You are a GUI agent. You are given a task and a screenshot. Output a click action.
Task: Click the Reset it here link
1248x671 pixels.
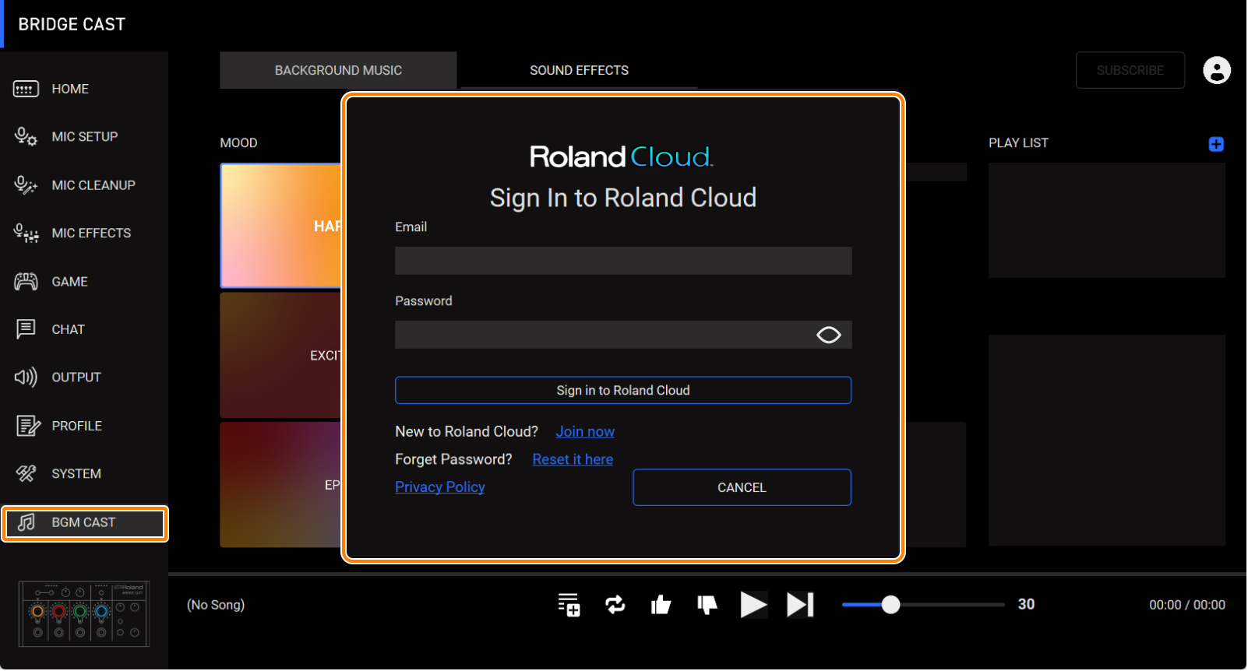coord(572,460)
